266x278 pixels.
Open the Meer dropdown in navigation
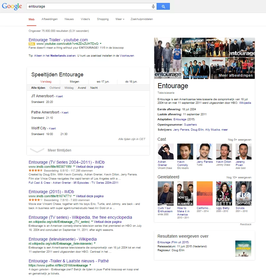pyautogui.click(x=120, y=19)
